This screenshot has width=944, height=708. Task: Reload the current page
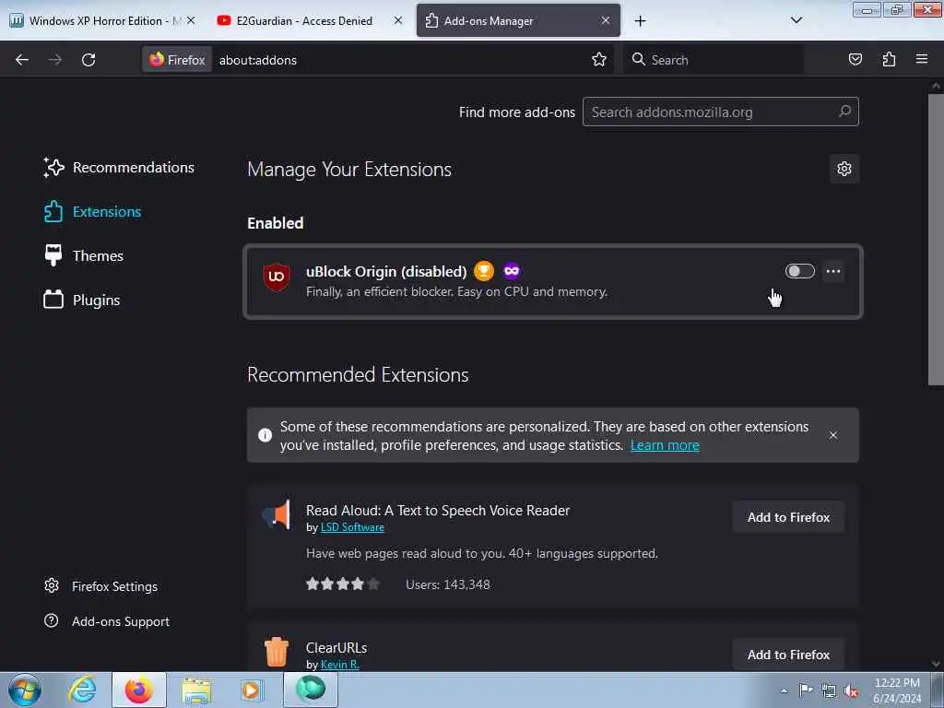click(x=88, y=60)
